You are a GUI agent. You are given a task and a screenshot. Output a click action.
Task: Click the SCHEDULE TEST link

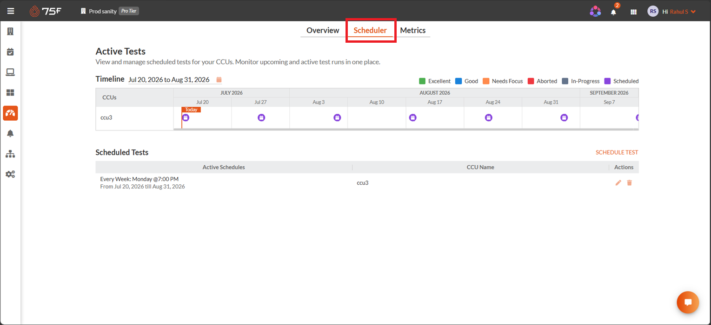point(617,152)
